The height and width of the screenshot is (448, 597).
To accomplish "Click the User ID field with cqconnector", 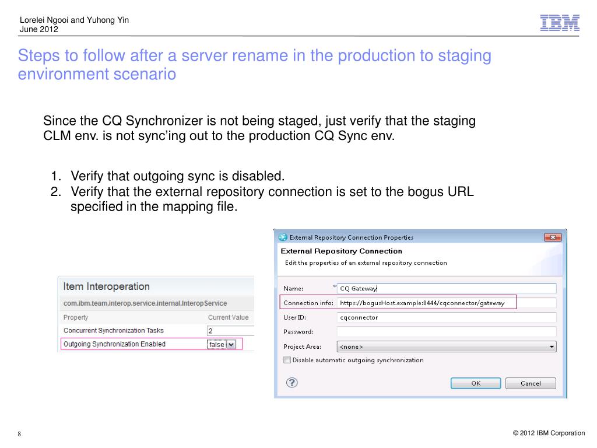I will click(447, 317).
